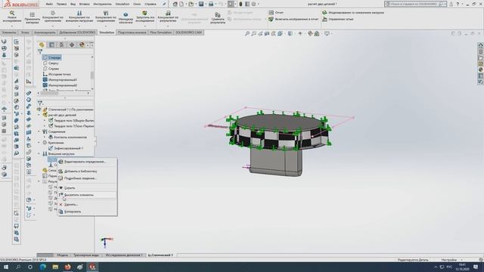Select Импортированный1 in feature tree
The width and height of the screenshot is (484, 272).
[x=60, y=80]
